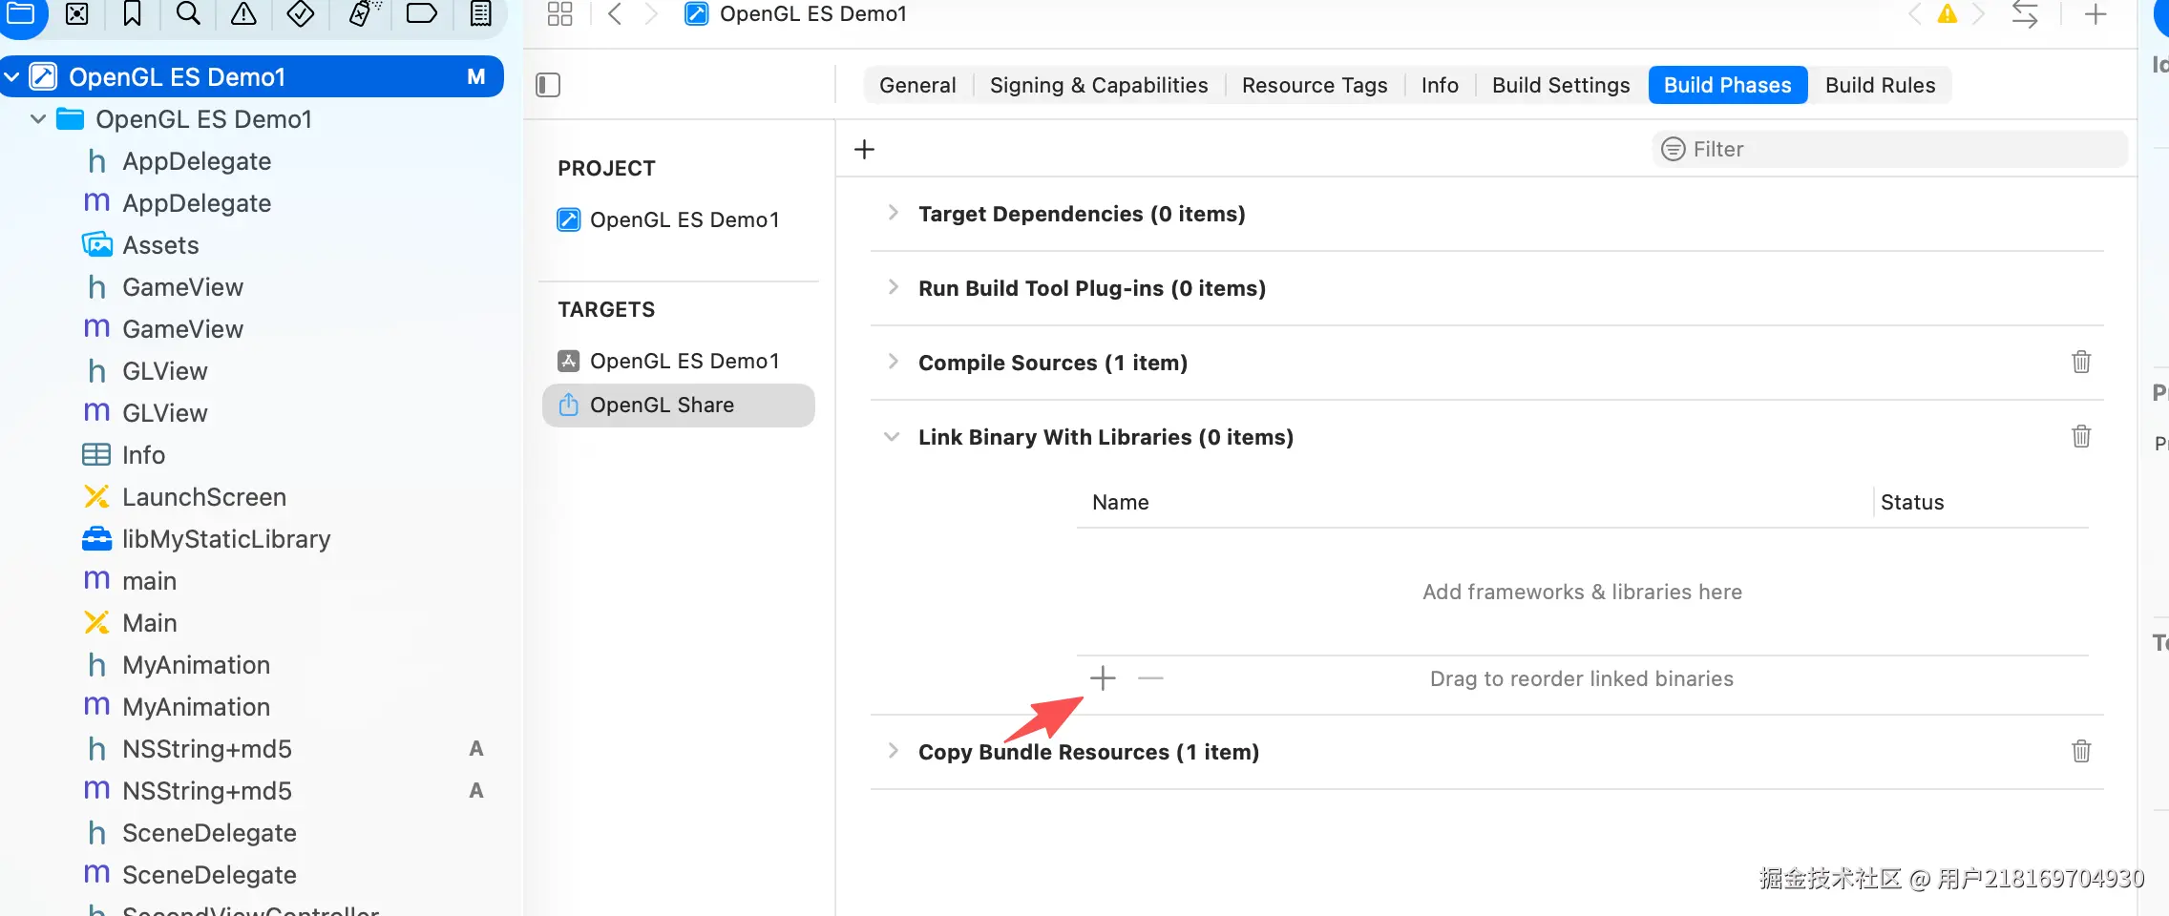The height and width of the screenshot is (916, 2169).
Task: Add a library with the plus button
Action: [1103, 678]
